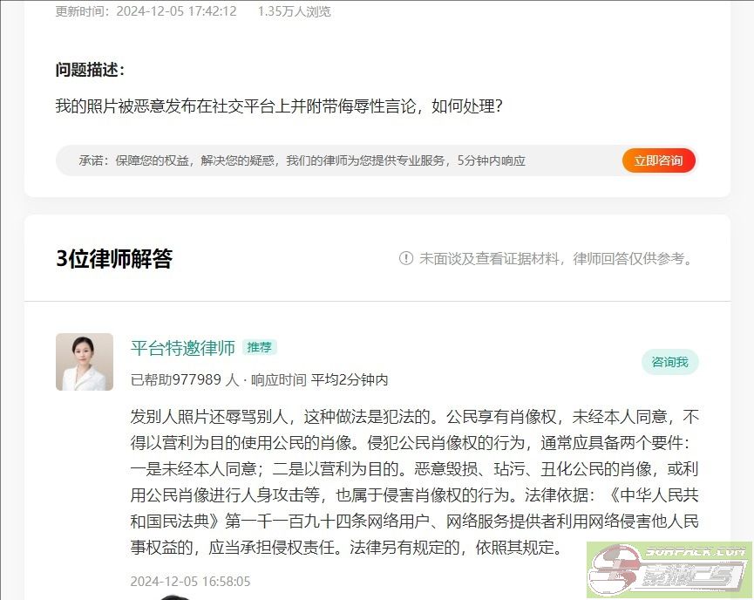Click the 响应时间 平均2分钟内 text
Viewport: 754px width, 600px height.
pyautogui.click(x=319, y=379)
